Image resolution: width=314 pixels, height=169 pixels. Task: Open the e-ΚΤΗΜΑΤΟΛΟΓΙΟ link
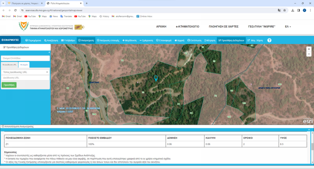(x=187, y=26)
